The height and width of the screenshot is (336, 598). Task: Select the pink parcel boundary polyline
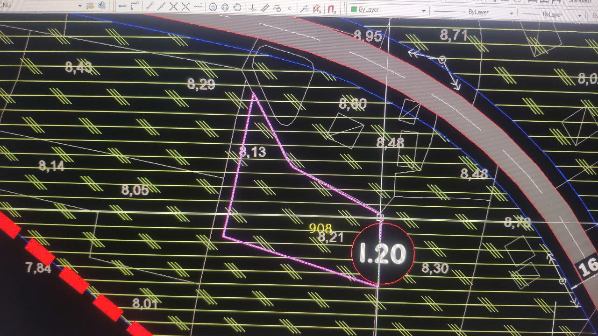click(302, 189)
